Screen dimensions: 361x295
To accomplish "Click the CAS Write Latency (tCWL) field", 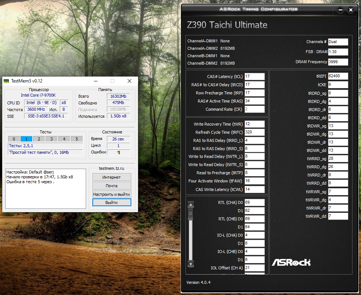I will coord(255,189).
